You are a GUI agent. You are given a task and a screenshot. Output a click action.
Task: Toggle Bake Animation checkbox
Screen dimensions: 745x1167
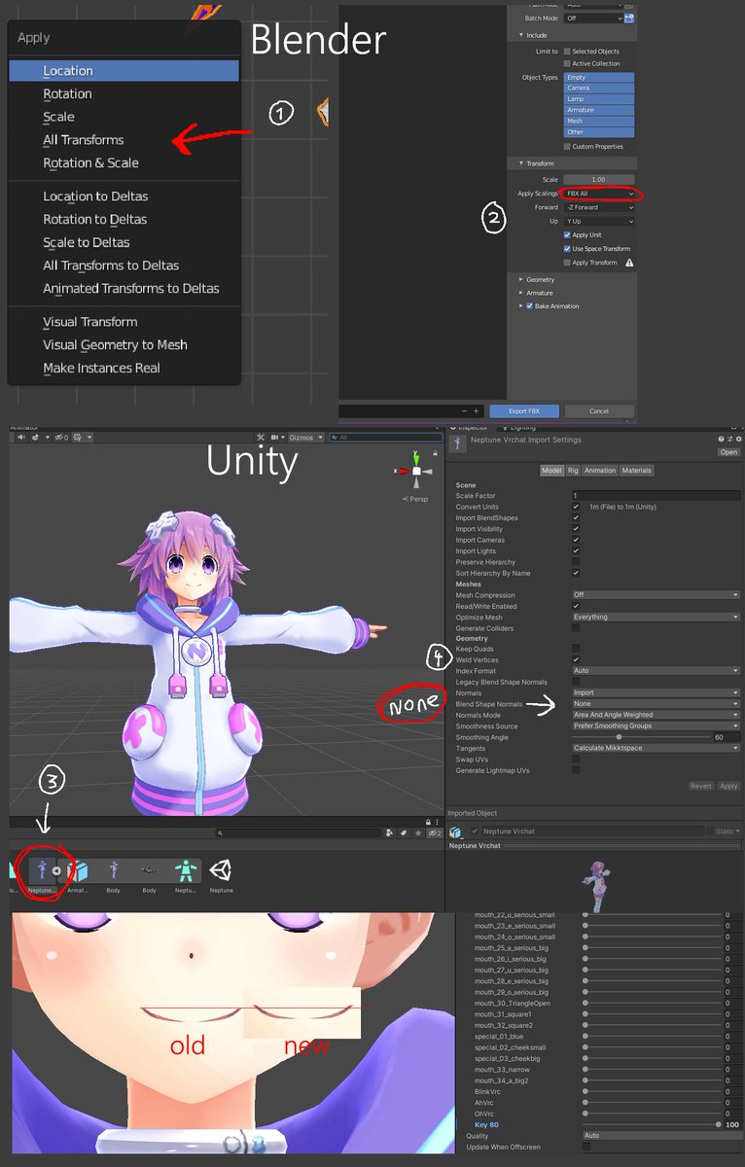pos(530,306)
